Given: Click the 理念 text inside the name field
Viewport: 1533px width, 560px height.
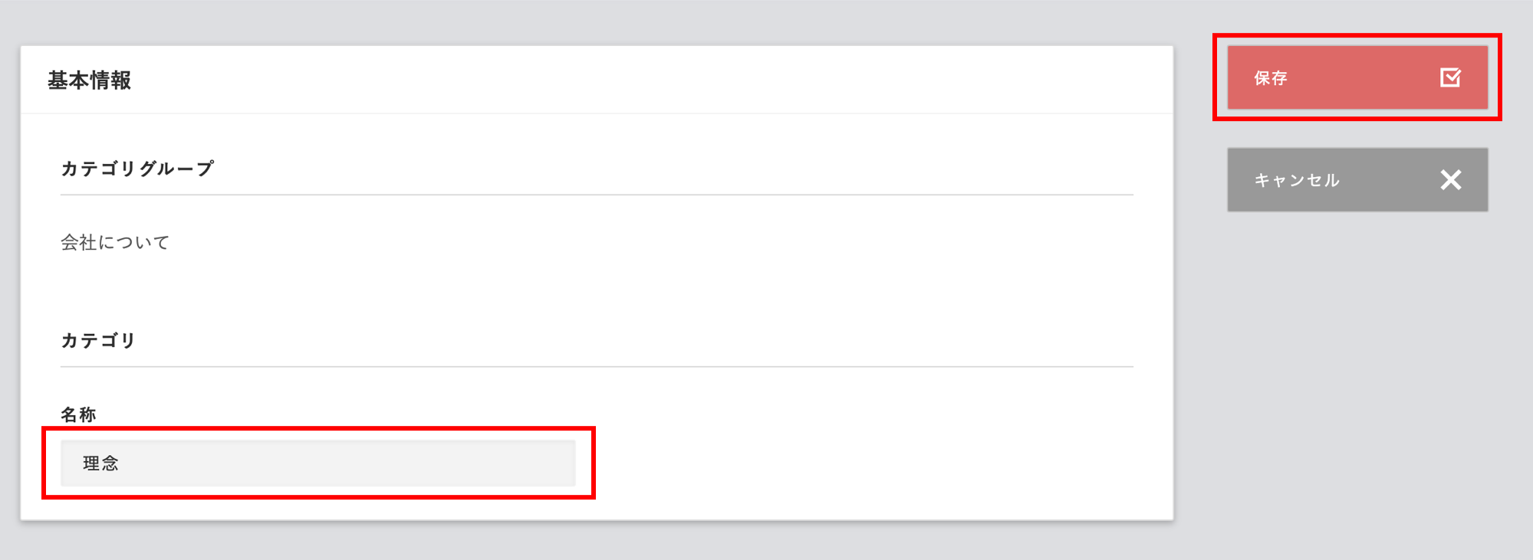Looking at the screenshot, I should click(x=100, y=463).
